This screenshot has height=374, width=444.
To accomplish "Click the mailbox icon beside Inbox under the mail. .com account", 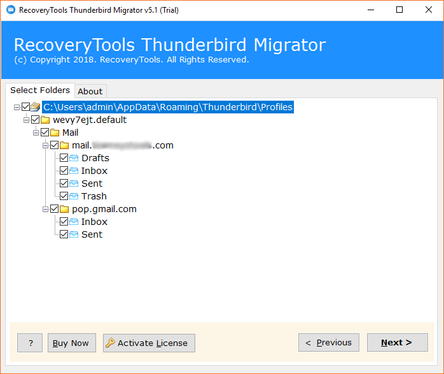I will pos(74,171).
